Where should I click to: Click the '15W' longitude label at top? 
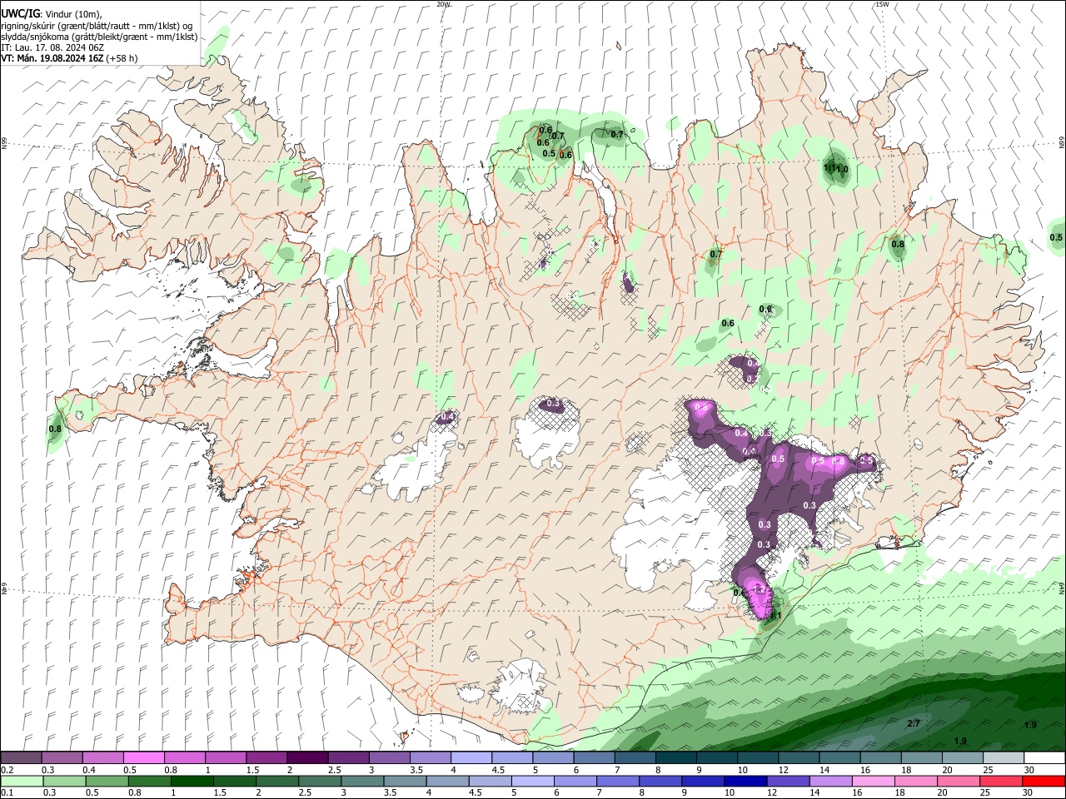coord(881,4)
